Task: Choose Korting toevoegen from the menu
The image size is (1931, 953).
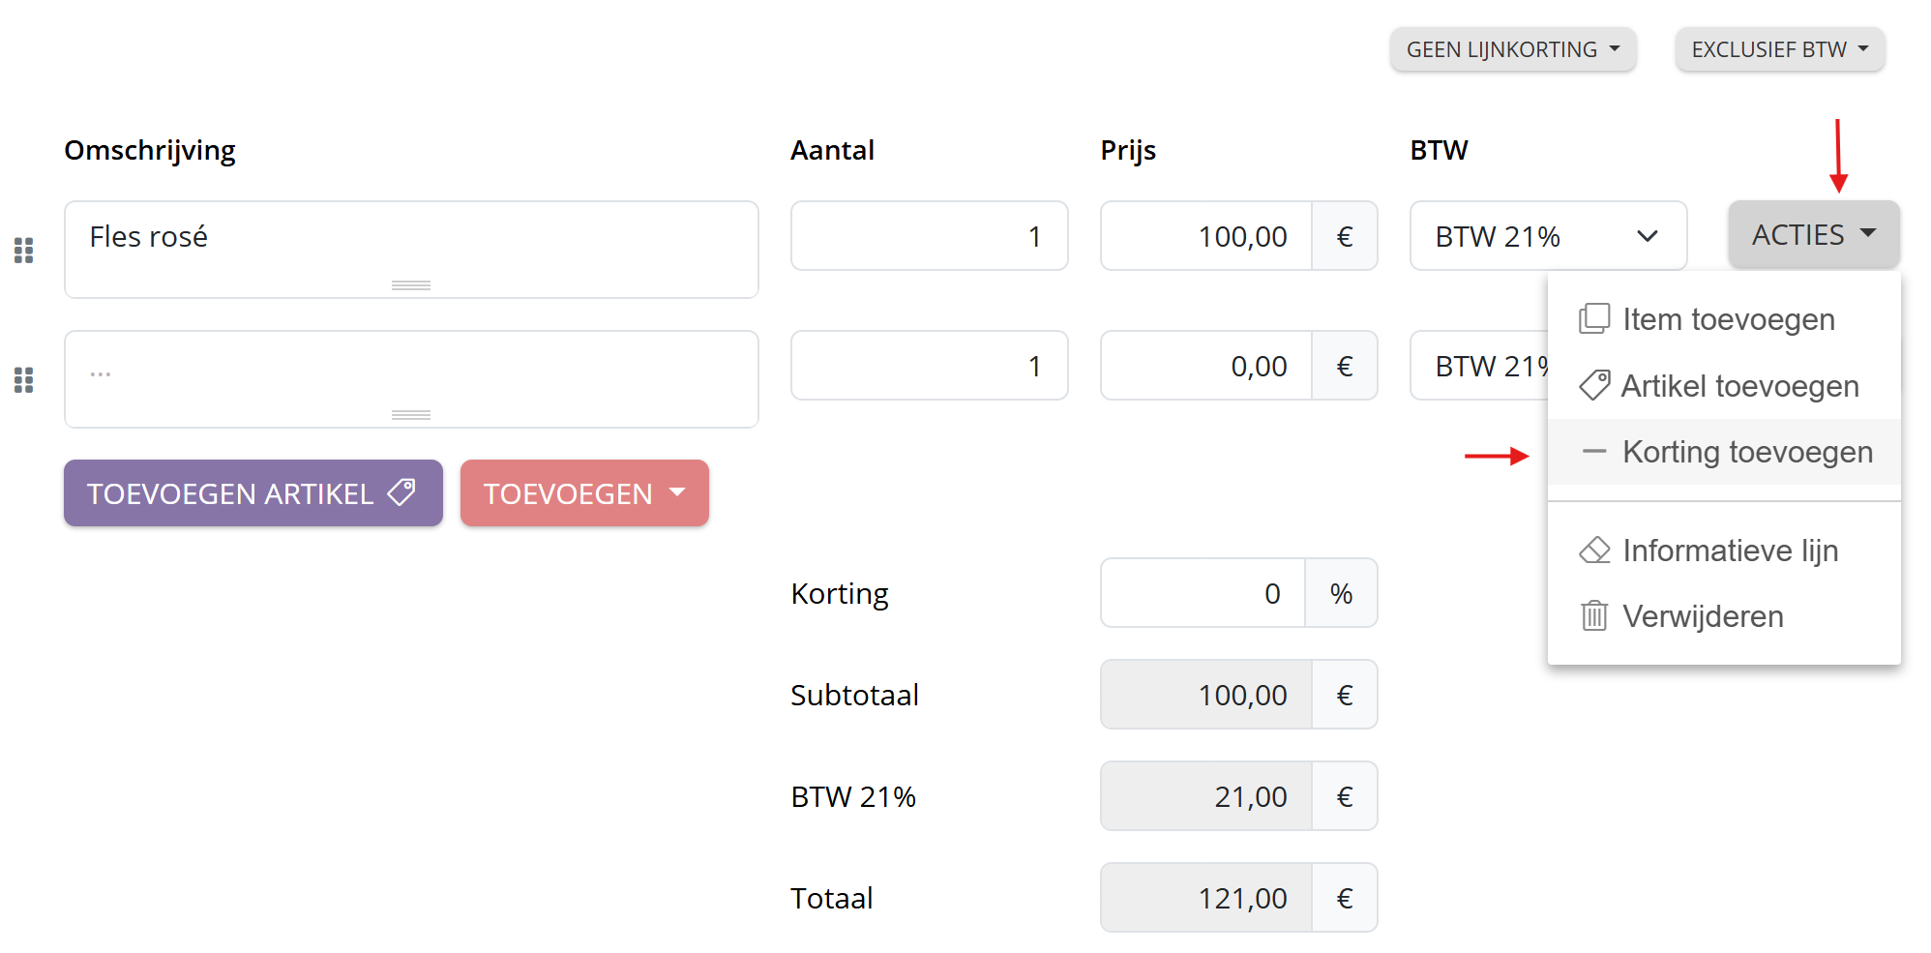Action: pyautogui.click(x=1746, y=452)
